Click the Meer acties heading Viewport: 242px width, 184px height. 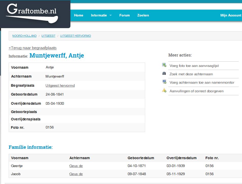point(180,55)
